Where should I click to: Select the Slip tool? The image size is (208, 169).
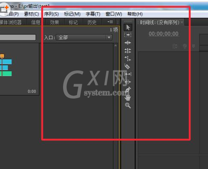coord(128,74)
